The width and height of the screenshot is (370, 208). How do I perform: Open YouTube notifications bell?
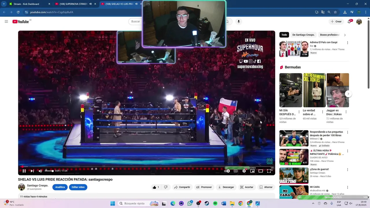tap(349, 22)
